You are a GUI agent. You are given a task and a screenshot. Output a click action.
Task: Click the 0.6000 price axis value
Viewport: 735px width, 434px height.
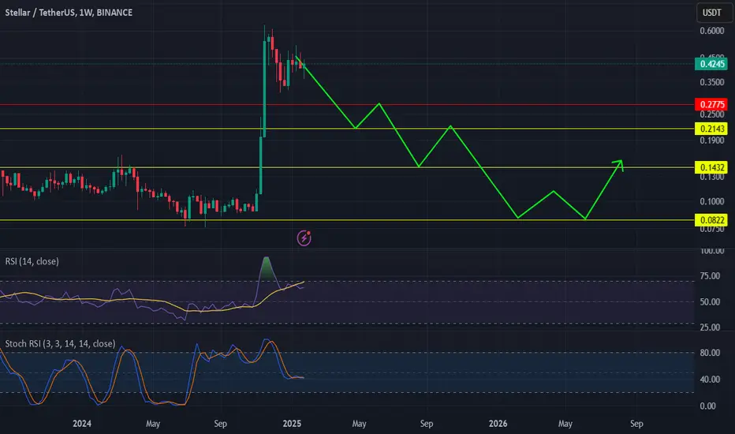coord(711,31)
